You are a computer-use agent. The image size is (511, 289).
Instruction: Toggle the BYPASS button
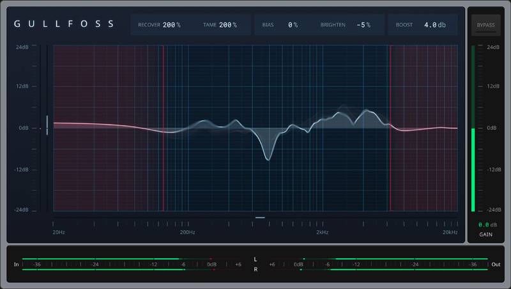[485, 25]
